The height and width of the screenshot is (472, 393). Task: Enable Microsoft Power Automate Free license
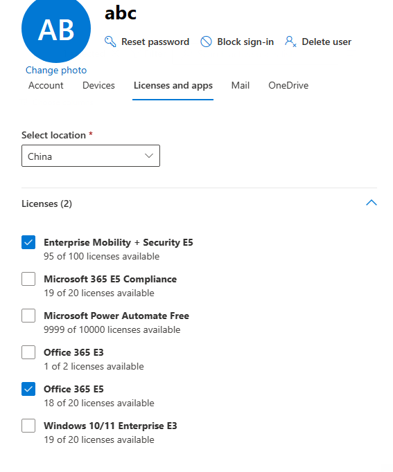coord(28,316)
